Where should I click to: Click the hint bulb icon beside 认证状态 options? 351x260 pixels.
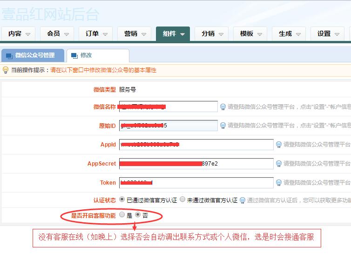[242, 200]
